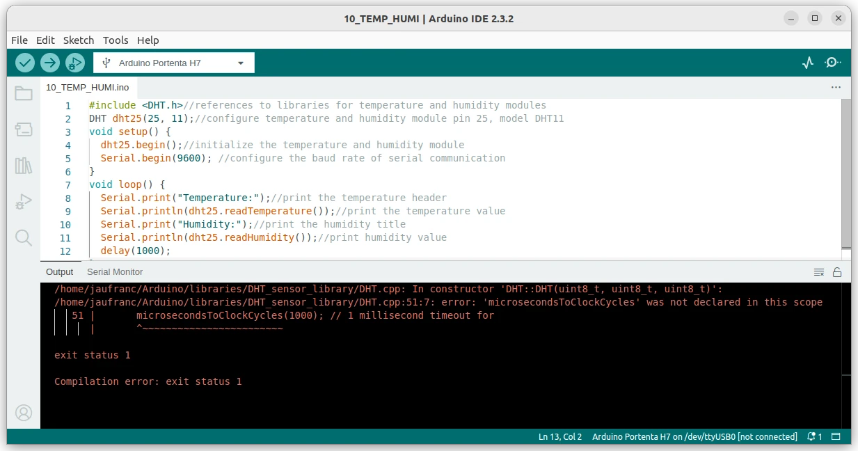This screenshot has height=451, width=858.
Task: Maximize the Arduino IDE window
Action: [815, 18]
